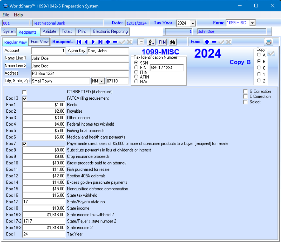Switch to the System tab

click(x=9, y=31)
